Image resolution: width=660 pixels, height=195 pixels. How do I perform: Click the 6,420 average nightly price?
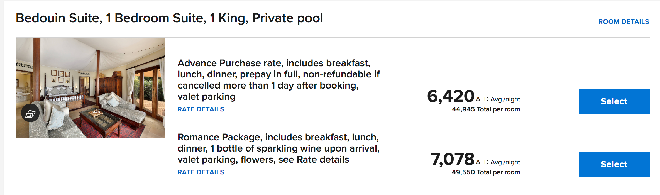click(x=451, y=96)
